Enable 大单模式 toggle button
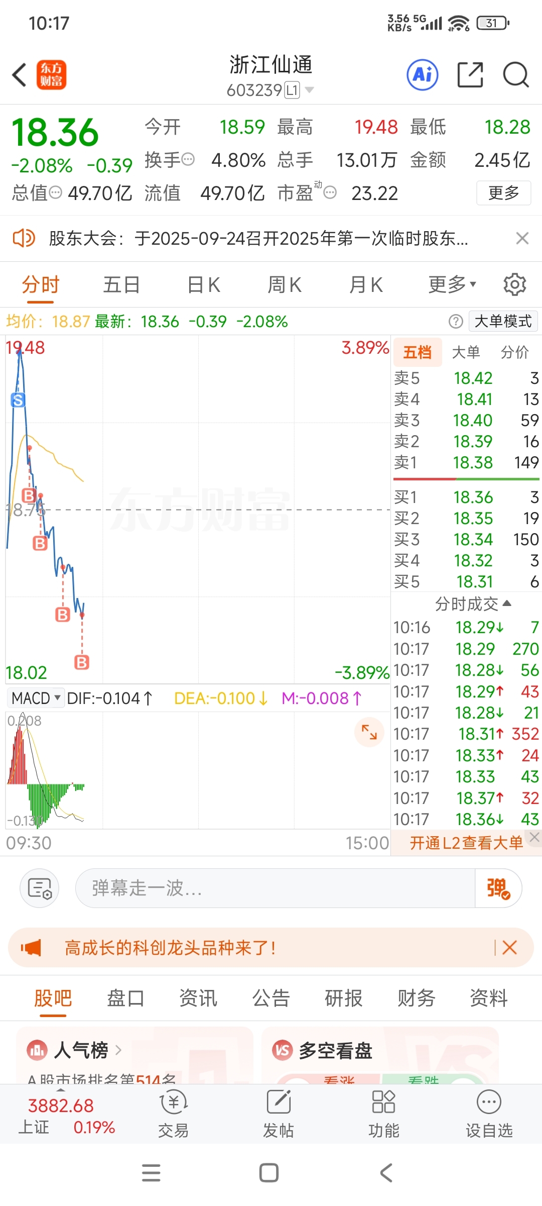This screenshot has height=1206, width=542. click(503, 321)
